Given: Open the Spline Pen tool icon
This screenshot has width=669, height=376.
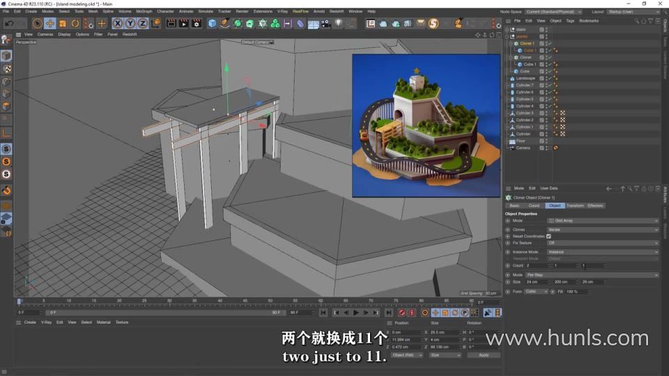Looking at the screenshot, I should [224, 24].
